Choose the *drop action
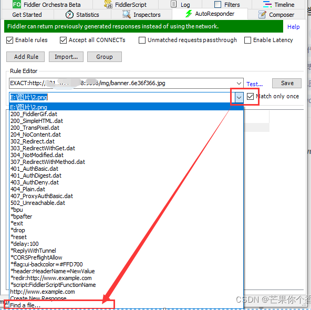 tap(126, 230)
